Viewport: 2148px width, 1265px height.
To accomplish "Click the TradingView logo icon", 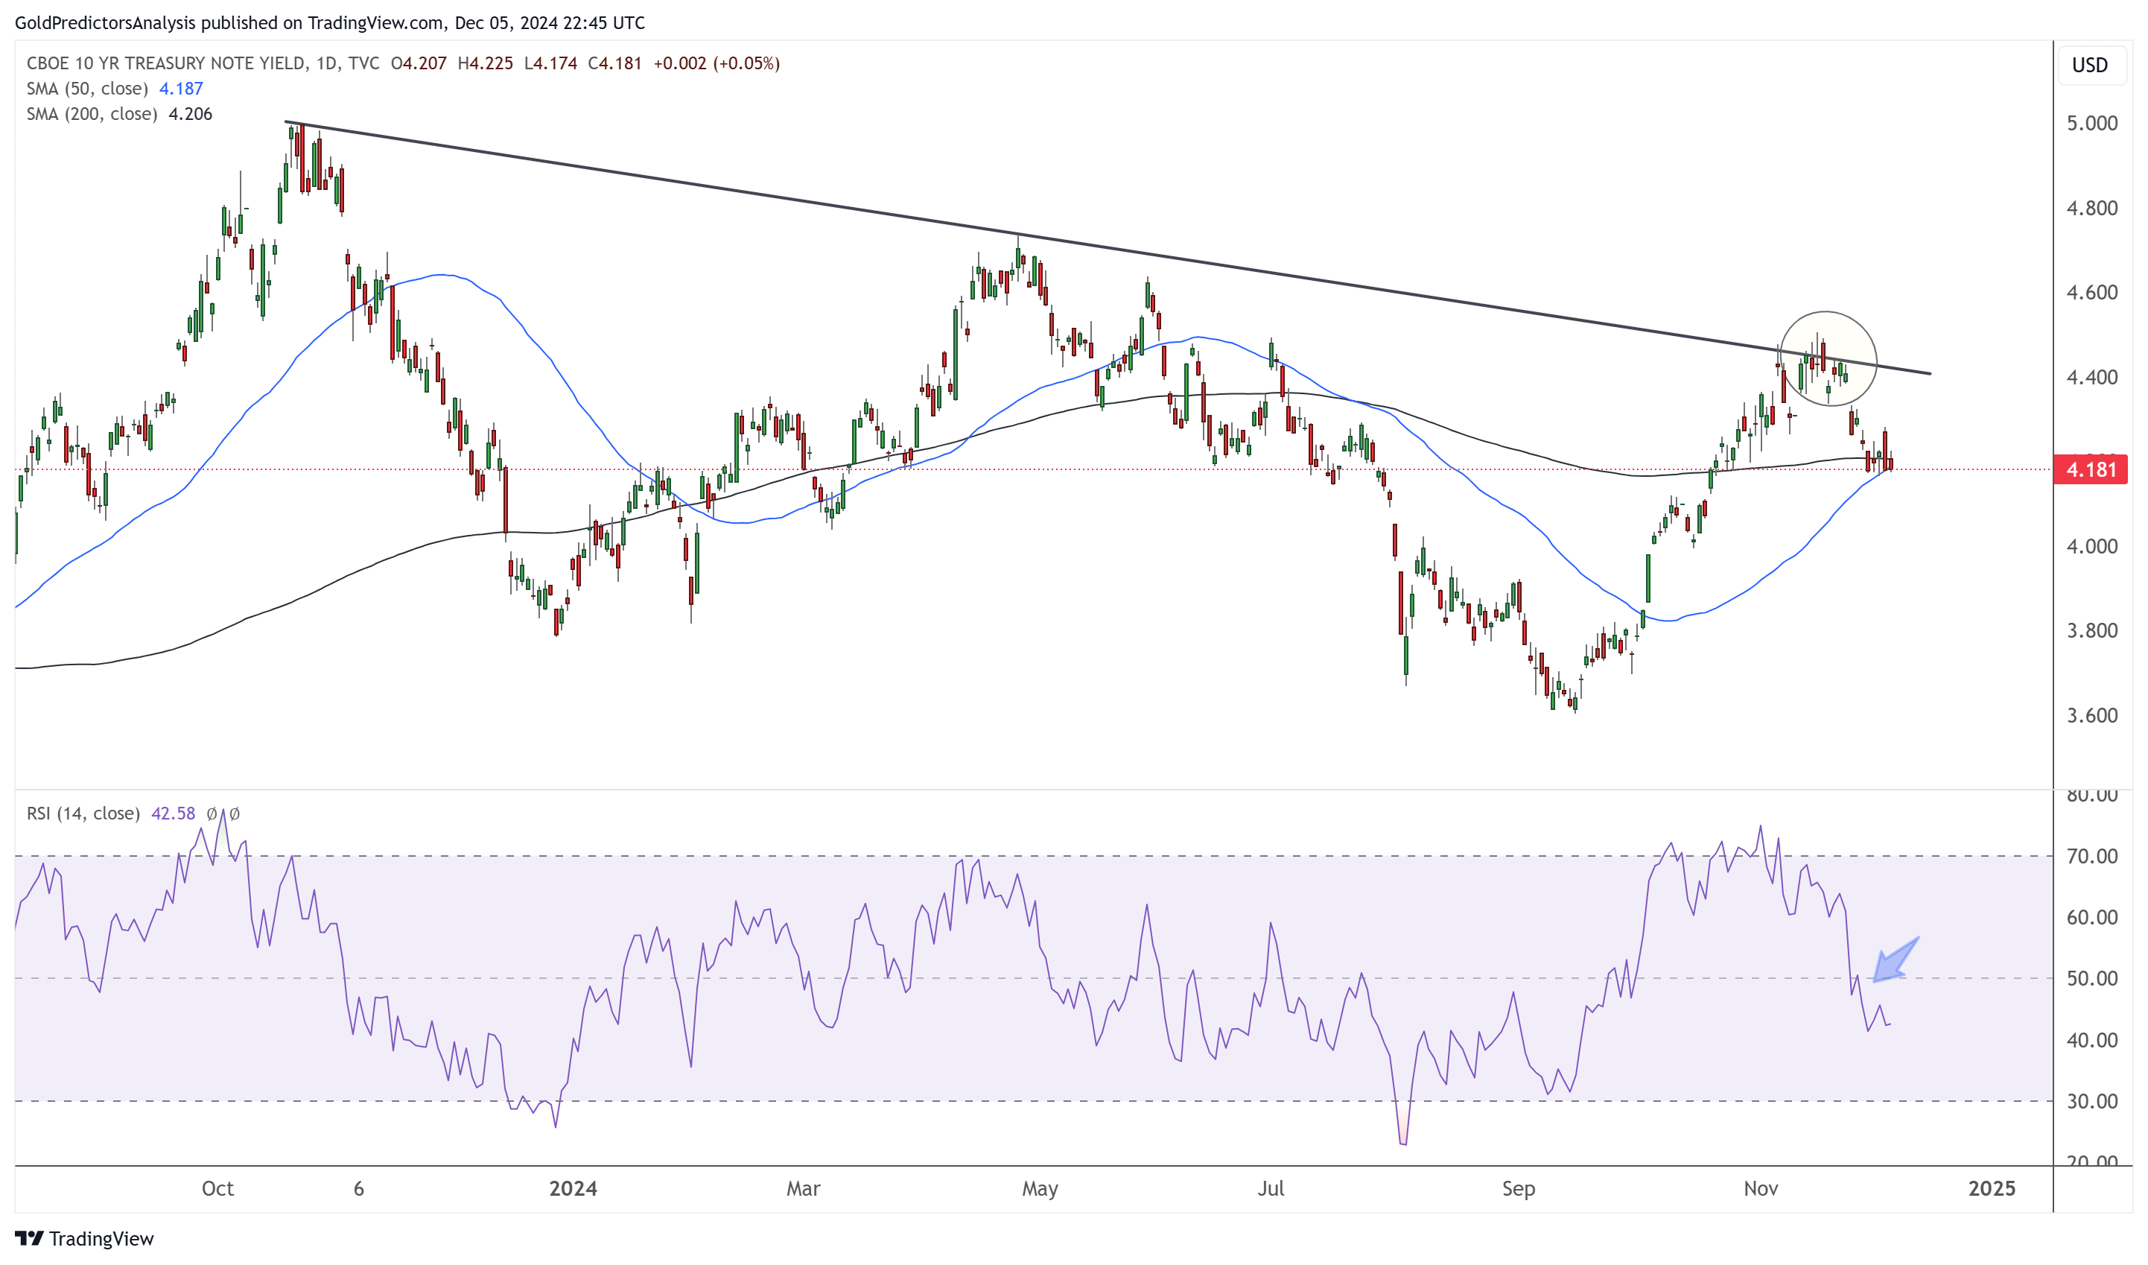I will point(28,1237).
